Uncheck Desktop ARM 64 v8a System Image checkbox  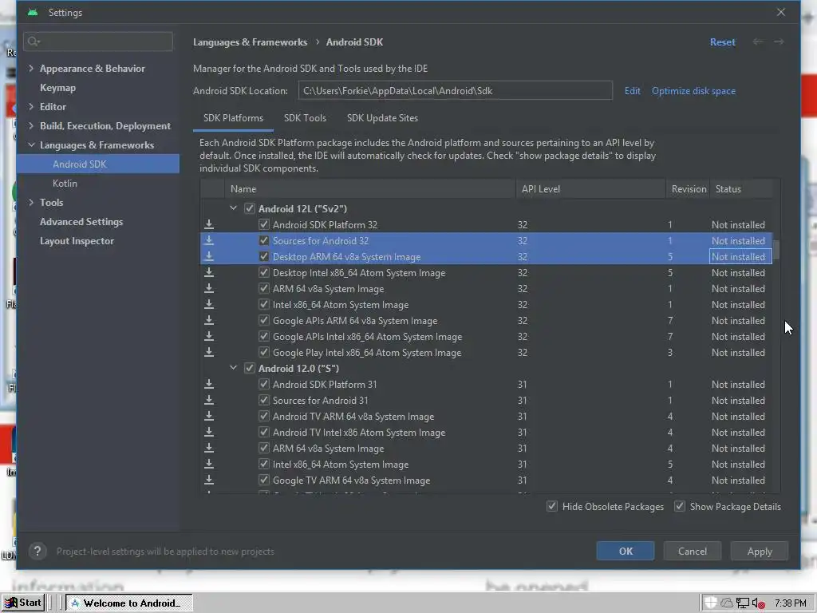263,257
